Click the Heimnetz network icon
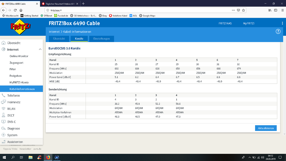The height and width of the screenshot is (161, 286). (x=3, y=102)
